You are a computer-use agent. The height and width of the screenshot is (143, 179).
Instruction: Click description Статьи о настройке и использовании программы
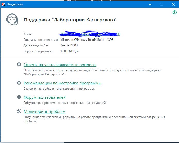coord(59,89)
